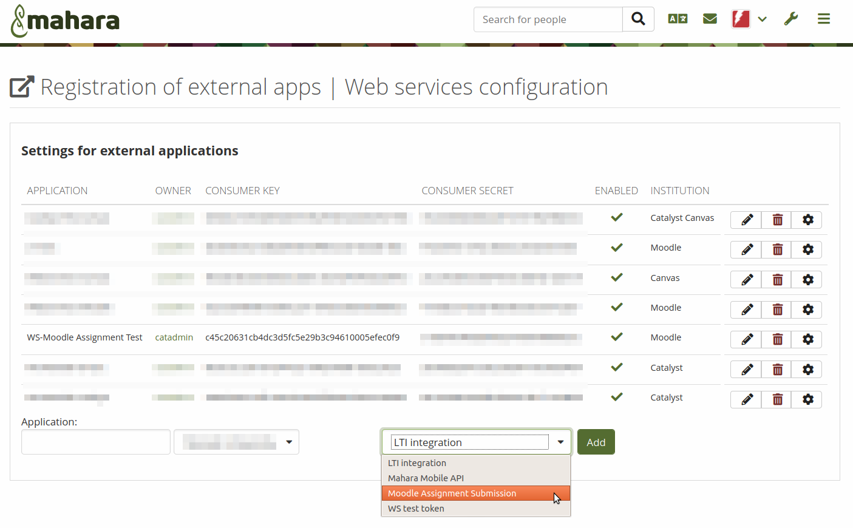853x528 pixels.
Task: Click the catadmin owner link
Action: pos(174,337)
